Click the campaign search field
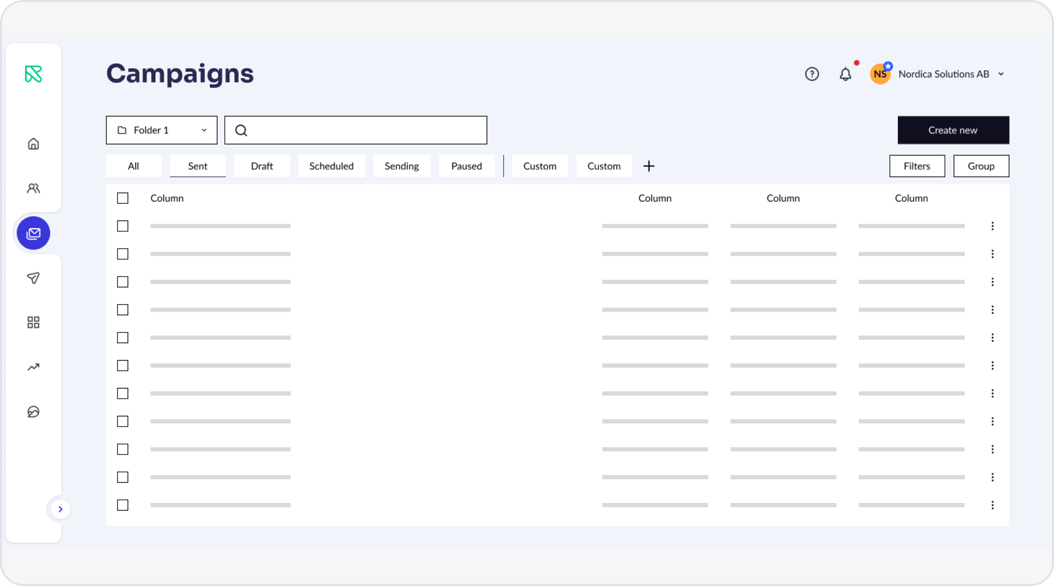The width and height of the screenshot is (1054, 586). [x=356, y=130]
